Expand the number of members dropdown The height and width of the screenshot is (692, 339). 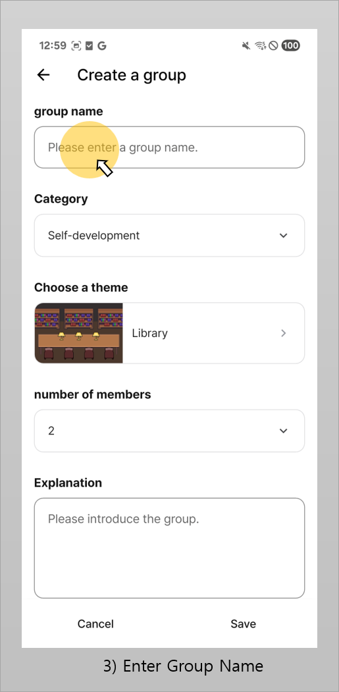(x=284, y=431)
